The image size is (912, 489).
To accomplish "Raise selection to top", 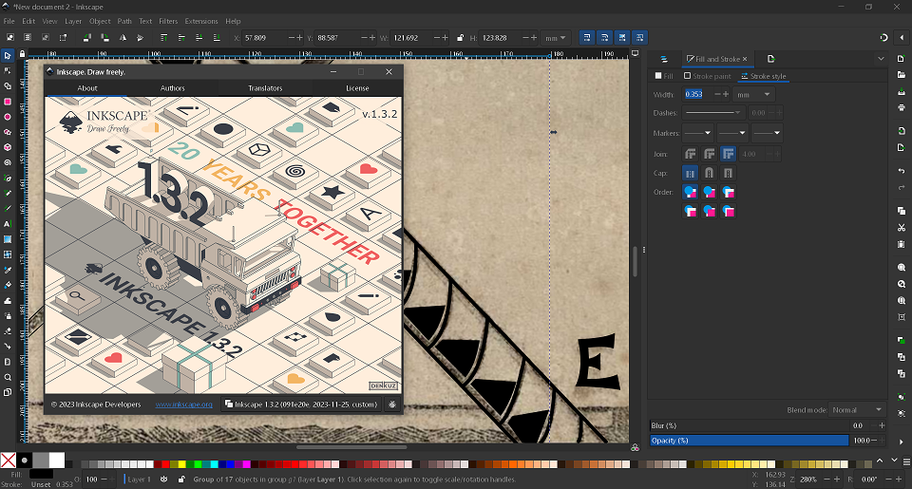I will point(164,38).
